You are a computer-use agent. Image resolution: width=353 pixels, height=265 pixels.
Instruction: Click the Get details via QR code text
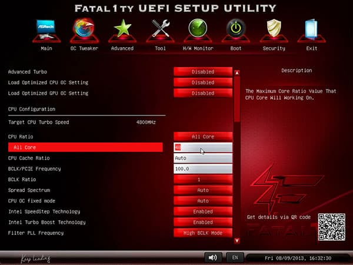[279, 217]
